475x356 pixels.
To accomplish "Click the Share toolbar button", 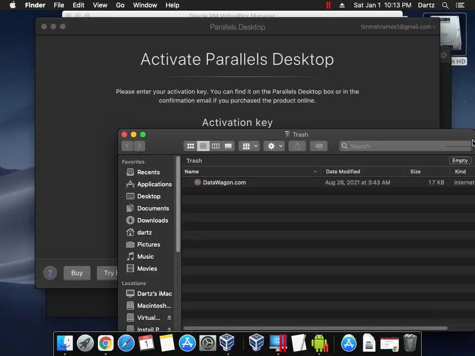I will click(x=297, y=146).
